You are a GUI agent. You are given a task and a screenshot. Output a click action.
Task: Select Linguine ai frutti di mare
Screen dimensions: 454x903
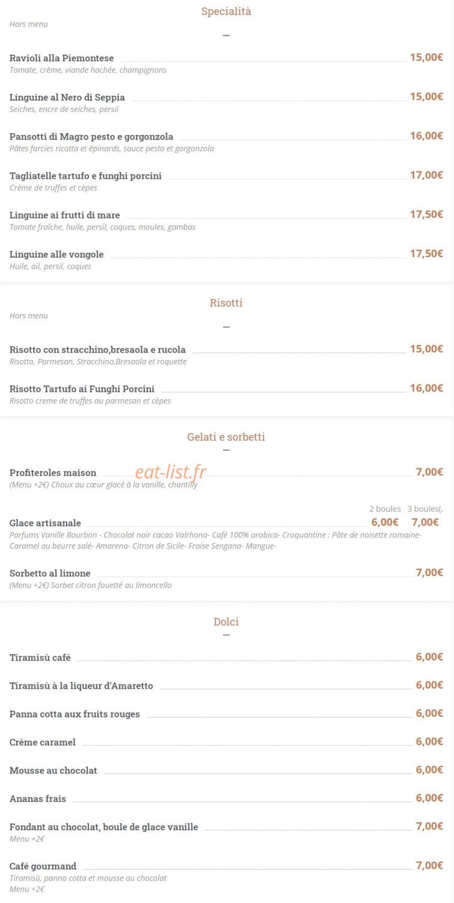(65, 215)
